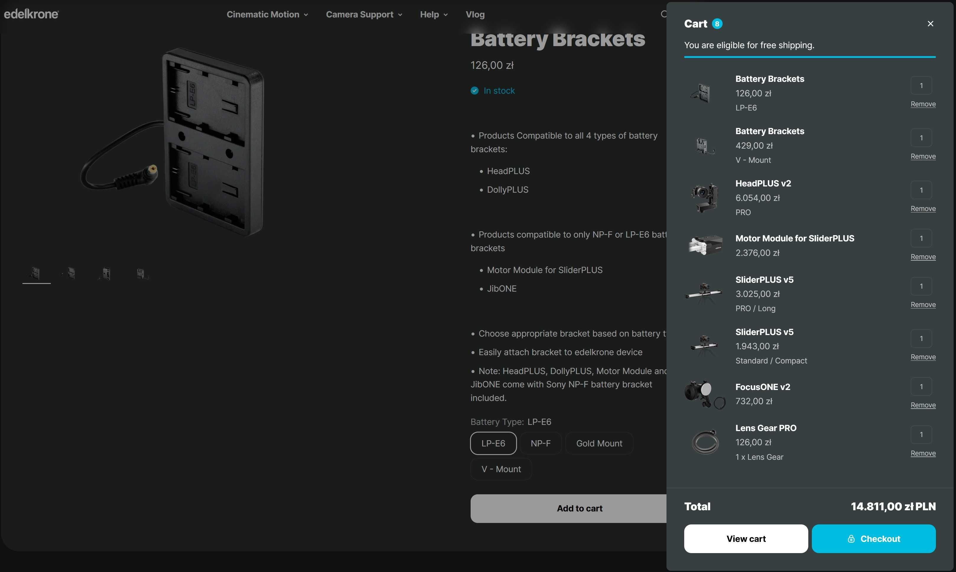The width and height of the screenshot is (956, 572).
Task: Open Lens Gear PRO title in cart
Action: pyautogui.click(x=766, y=428)
